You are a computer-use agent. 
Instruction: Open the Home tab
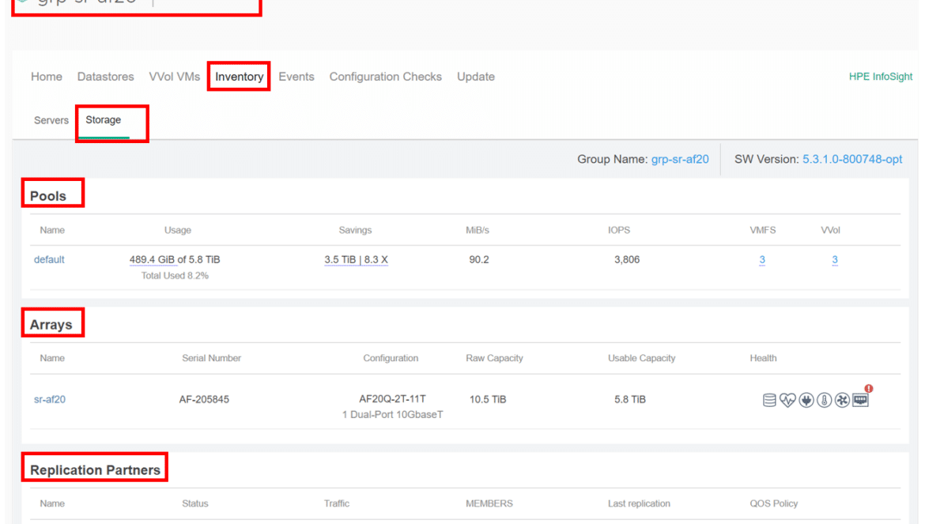tap(47, 77)
